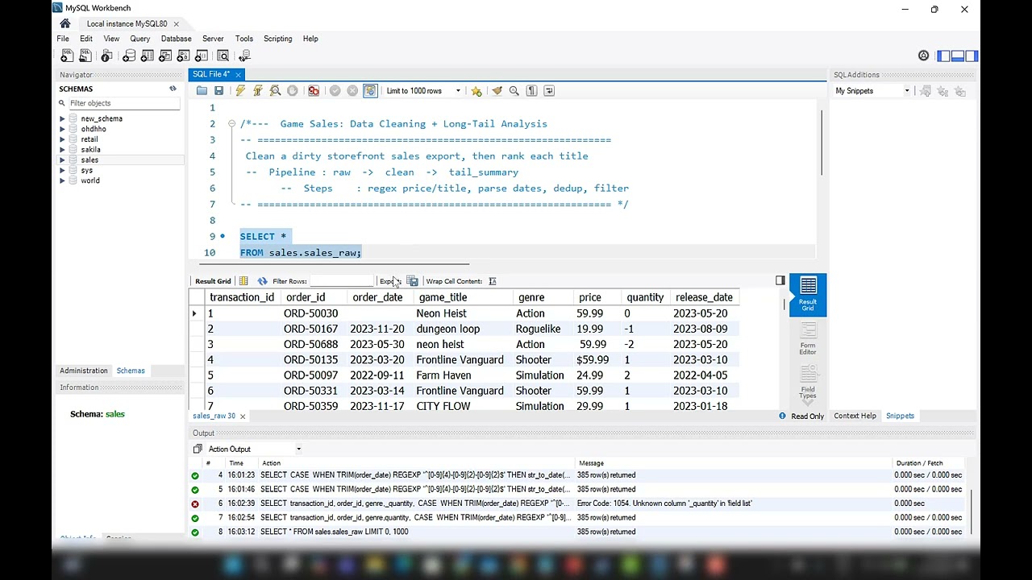Image resolution: width=1032 pixels, height=580 pixels.
Task: Switch to the Context Help tab
Action: coord(855,416)
